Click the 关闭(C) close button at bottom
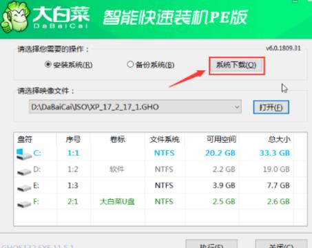The width and height of the screenshot is (312, 248). point(281,245)
